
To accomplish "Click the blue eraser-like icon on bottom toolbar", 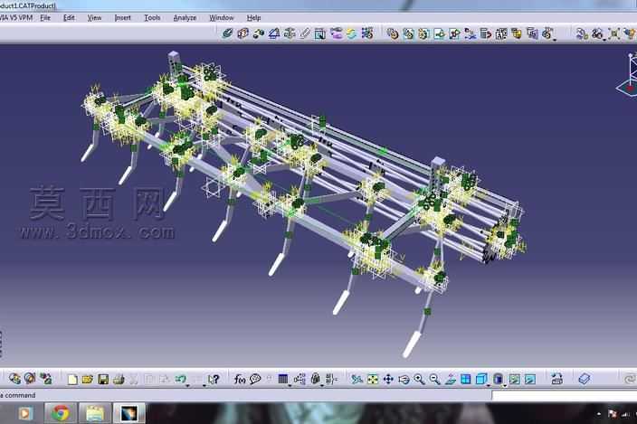I will click(585, 379).
